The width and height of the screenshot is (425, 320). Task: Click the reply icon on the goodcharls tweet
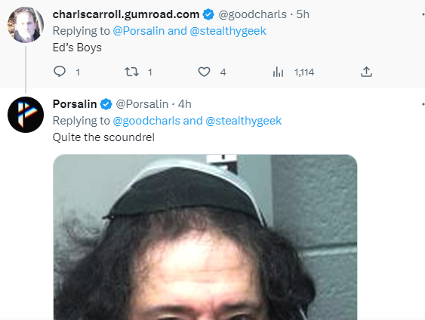pyautogui.click(x=60, y=72)
